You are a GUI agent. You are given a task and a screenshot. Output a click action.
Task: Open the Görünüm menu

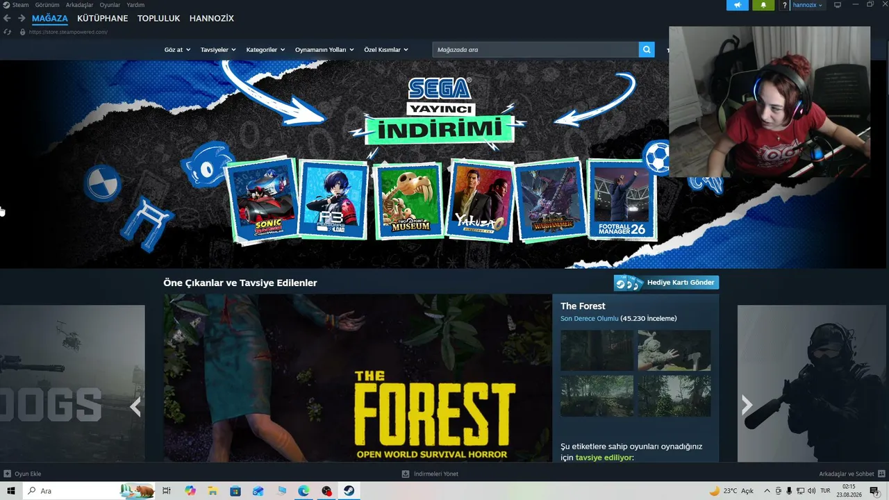tap(47, 5)
